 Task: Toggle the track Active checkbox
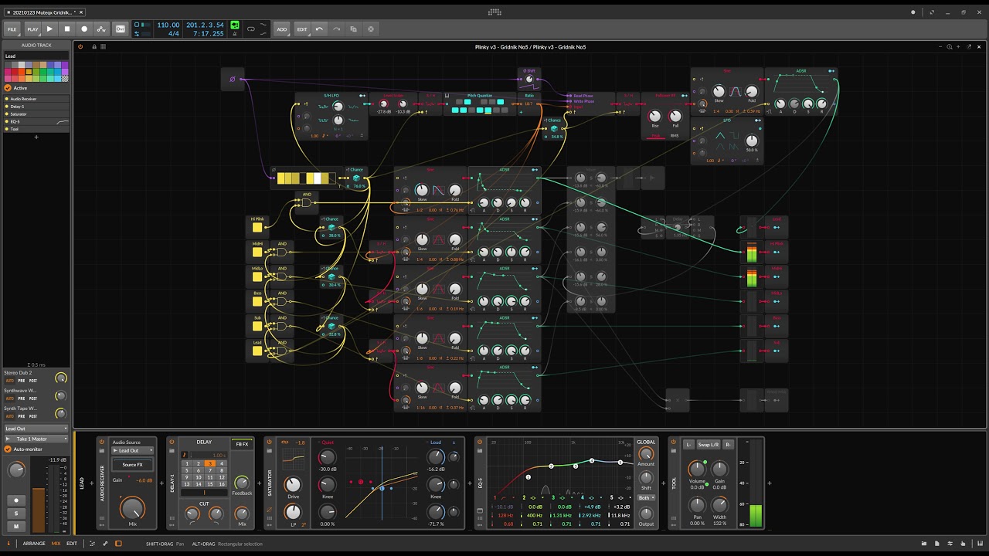tap(8, 88)
